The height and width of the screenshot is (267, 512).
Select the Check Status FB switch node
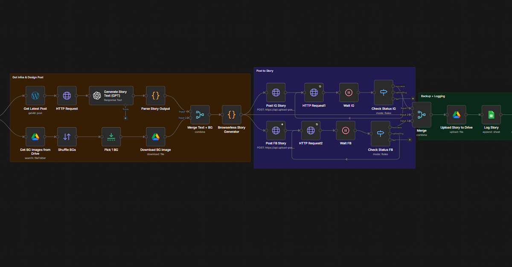[380, 133]
